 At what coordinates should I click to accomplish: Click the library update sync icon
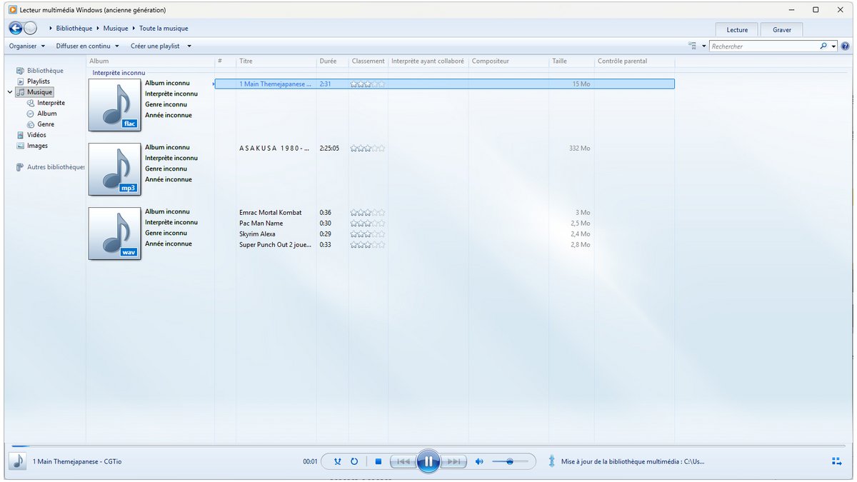pos(551,461)
